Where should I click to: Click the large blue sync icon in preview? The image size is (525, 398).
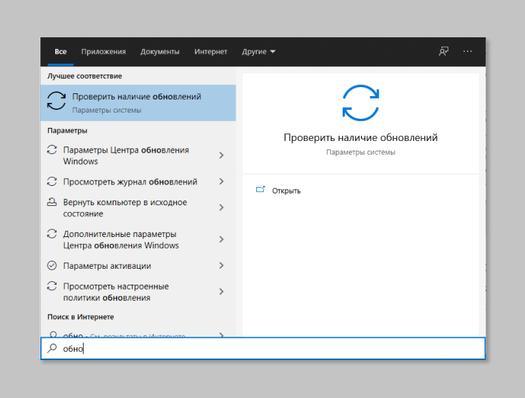coord(361,103)
